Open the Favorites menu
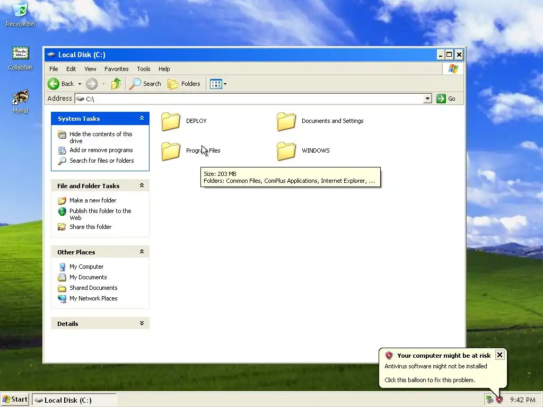543x407 pixels. point(116,69)
